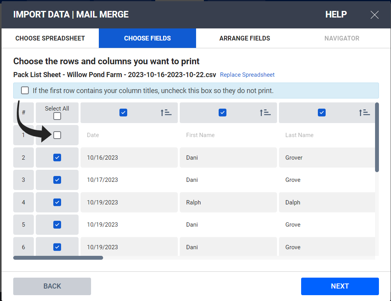Click the First Name header text cell
The image size is (391, 301).
click(228, 135)
